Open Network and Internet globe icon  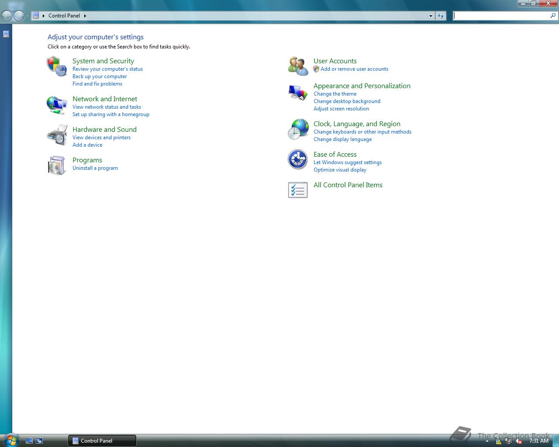pyautogui.click(x=57, y=105)
